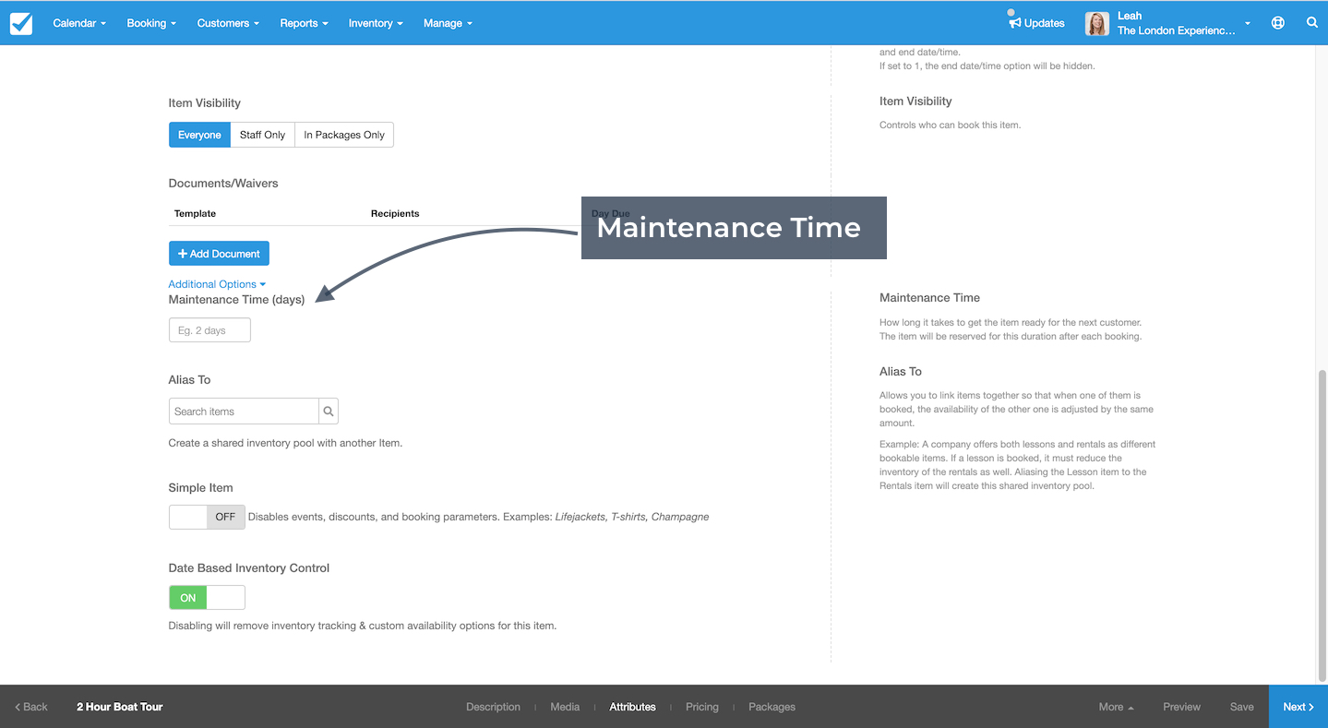This screenshot has height=728, width=1328.
Task: Click Leah's profile avatar
Action: (1096, 23)
